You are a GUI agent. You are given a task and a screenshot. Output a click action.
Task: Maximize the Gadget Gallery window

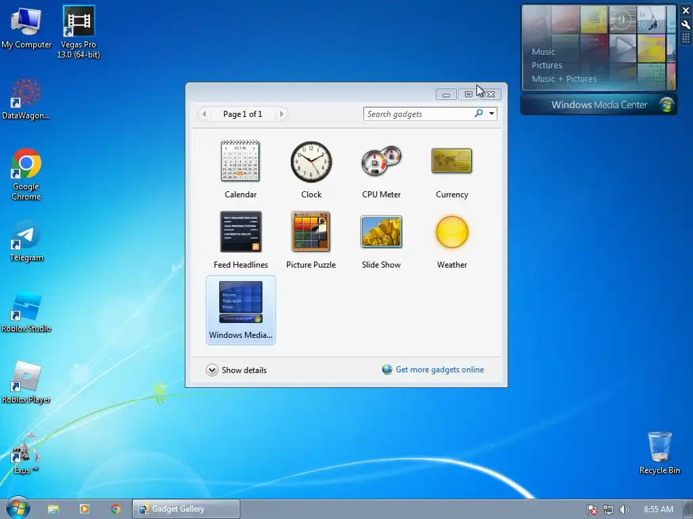pos(468,94)
